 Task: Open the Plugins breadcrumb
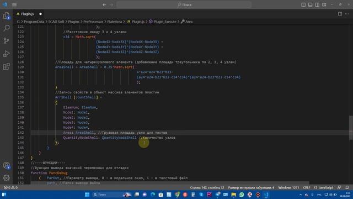click(73, 22)
